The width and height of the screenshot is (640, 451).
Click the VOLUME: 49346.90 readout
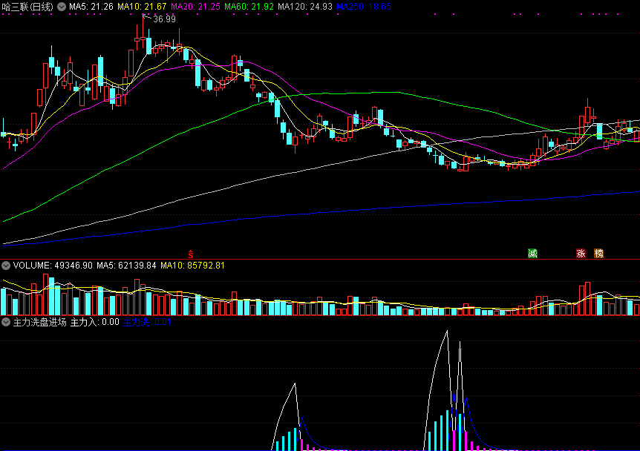point(53,266)
